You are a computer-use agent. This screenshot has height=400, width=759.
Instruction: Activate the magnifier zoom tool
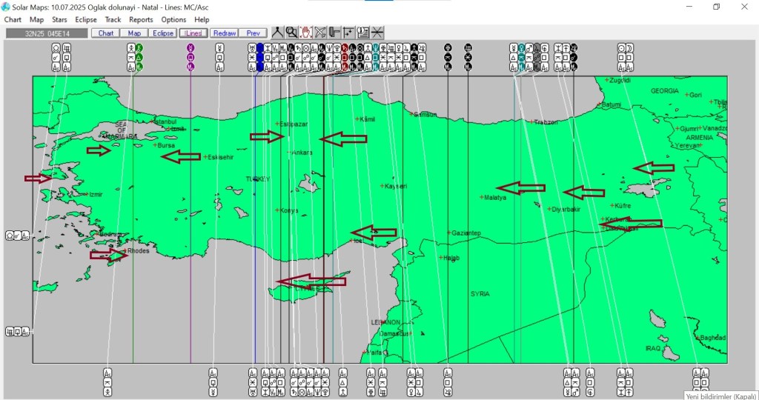click(291, 32)
